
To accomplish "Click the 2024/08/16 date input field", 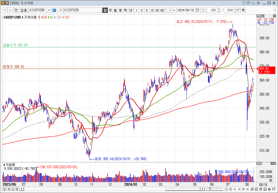I will click(186, 10).
